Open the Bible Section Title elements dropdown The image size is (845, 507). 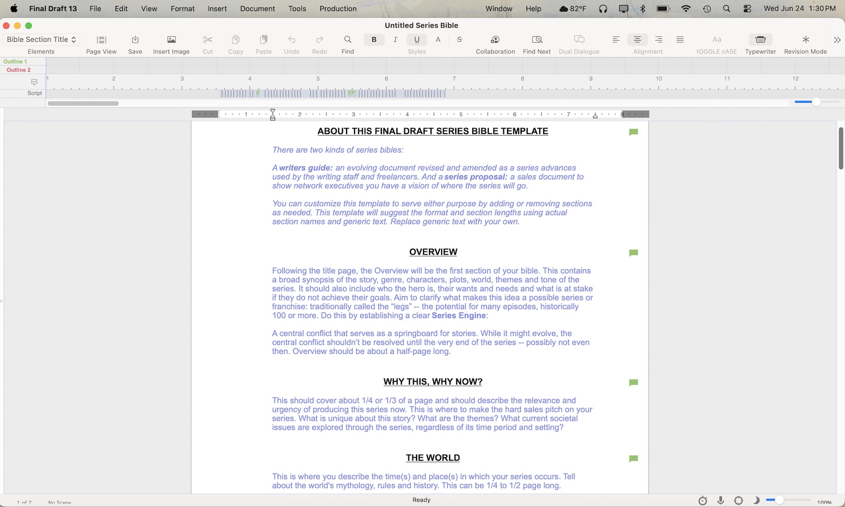(41, 40)
